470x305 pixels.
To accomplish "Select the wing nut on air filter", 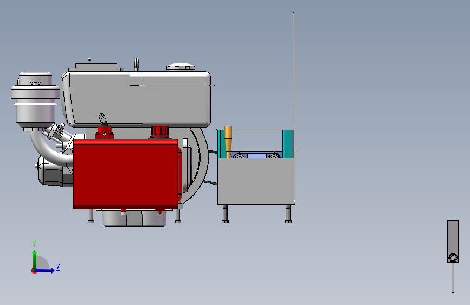I will 35,82.
